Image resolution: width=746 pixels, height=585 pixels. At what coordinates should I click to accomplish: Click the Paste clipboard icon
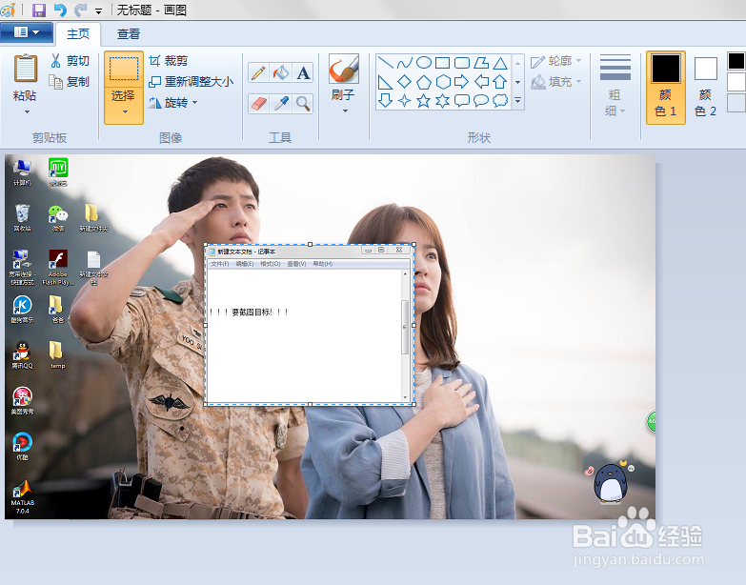pyautogui.click(x=25, y=68)
